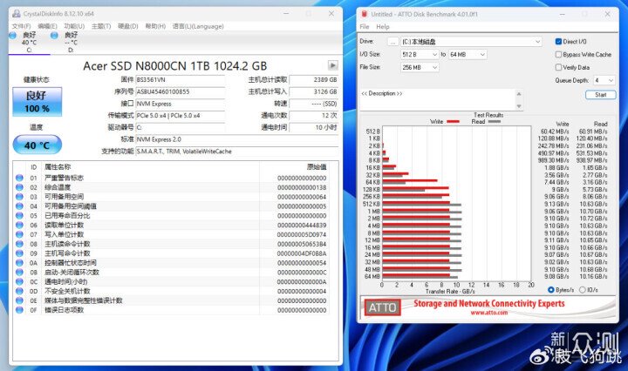Open the 帮助(H) menu in CrystalDiskInfo

click(x=155, y=26)
